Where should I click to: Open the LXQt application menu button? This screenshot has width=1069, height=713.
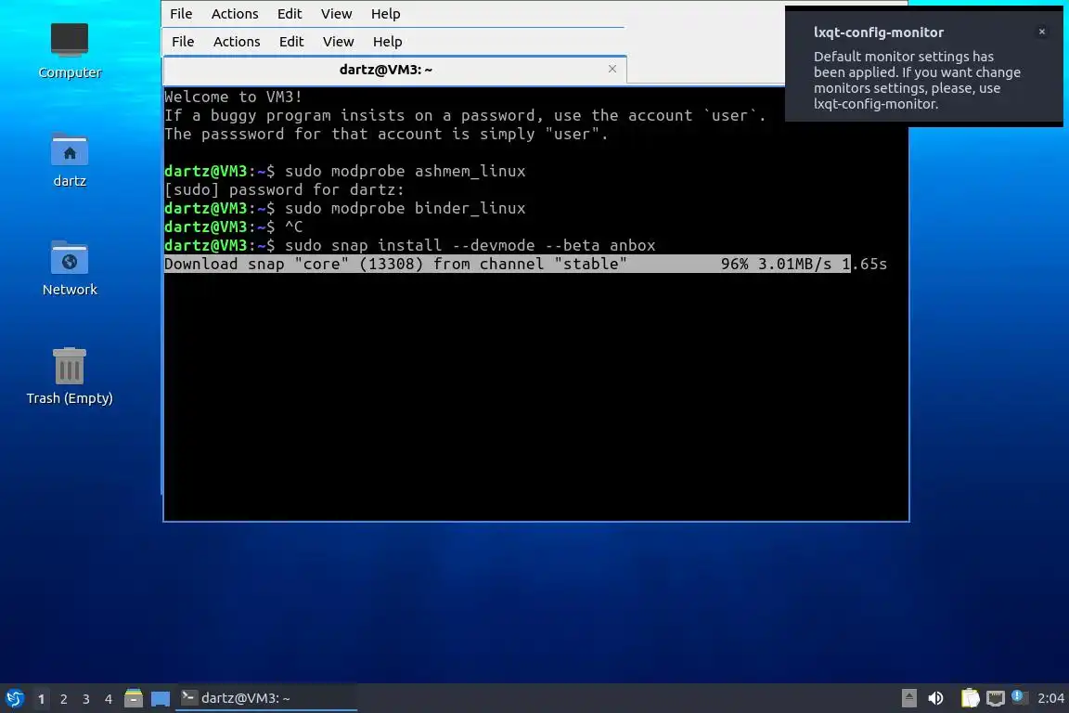14,698
